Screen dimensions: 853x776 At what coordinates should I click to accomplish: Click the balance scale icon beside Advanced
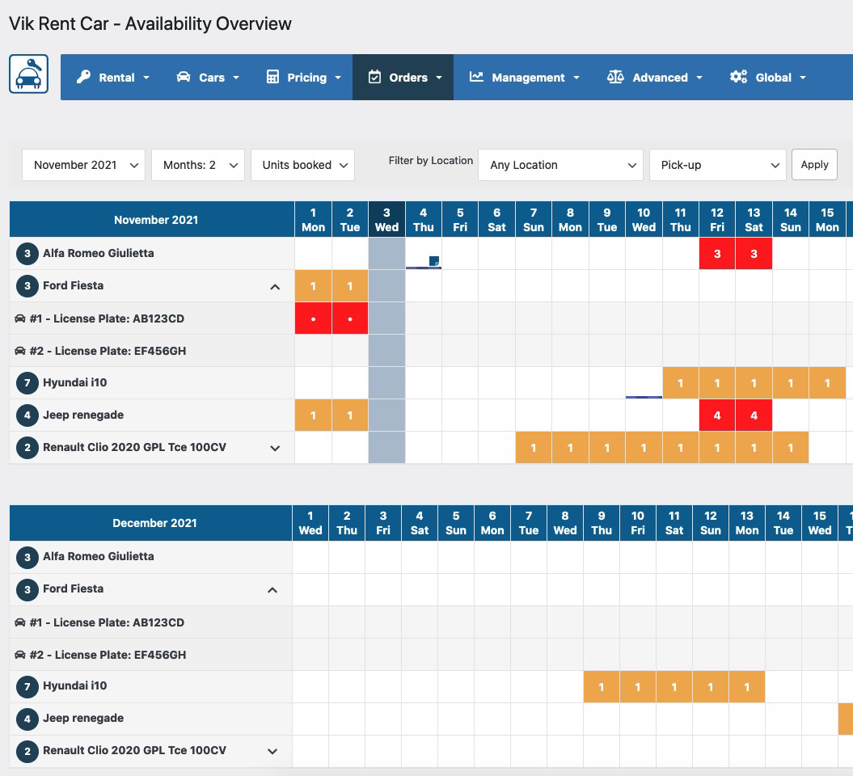click(x=615, y=78)
